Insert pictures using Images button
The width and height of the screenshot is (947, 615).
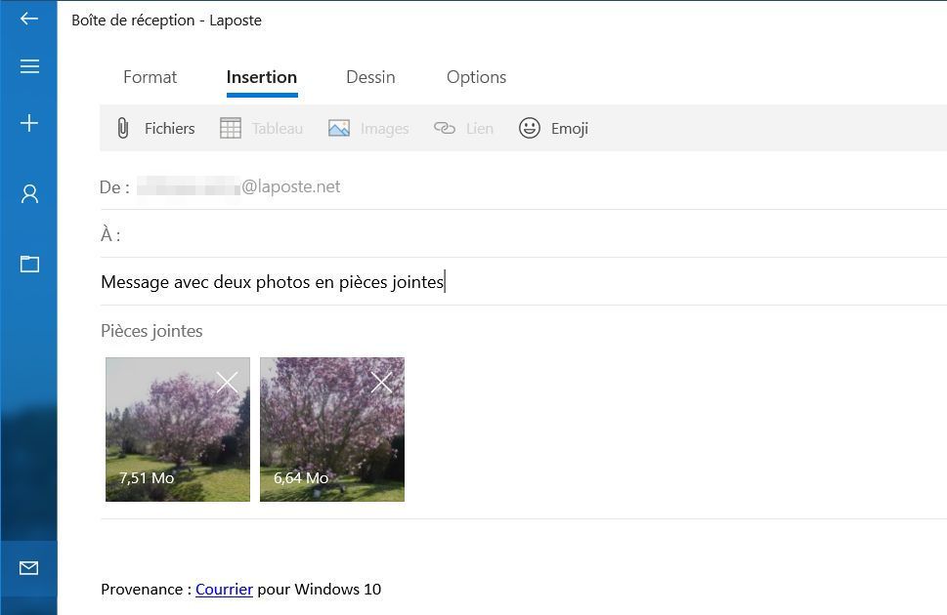(x=368, y=128)
